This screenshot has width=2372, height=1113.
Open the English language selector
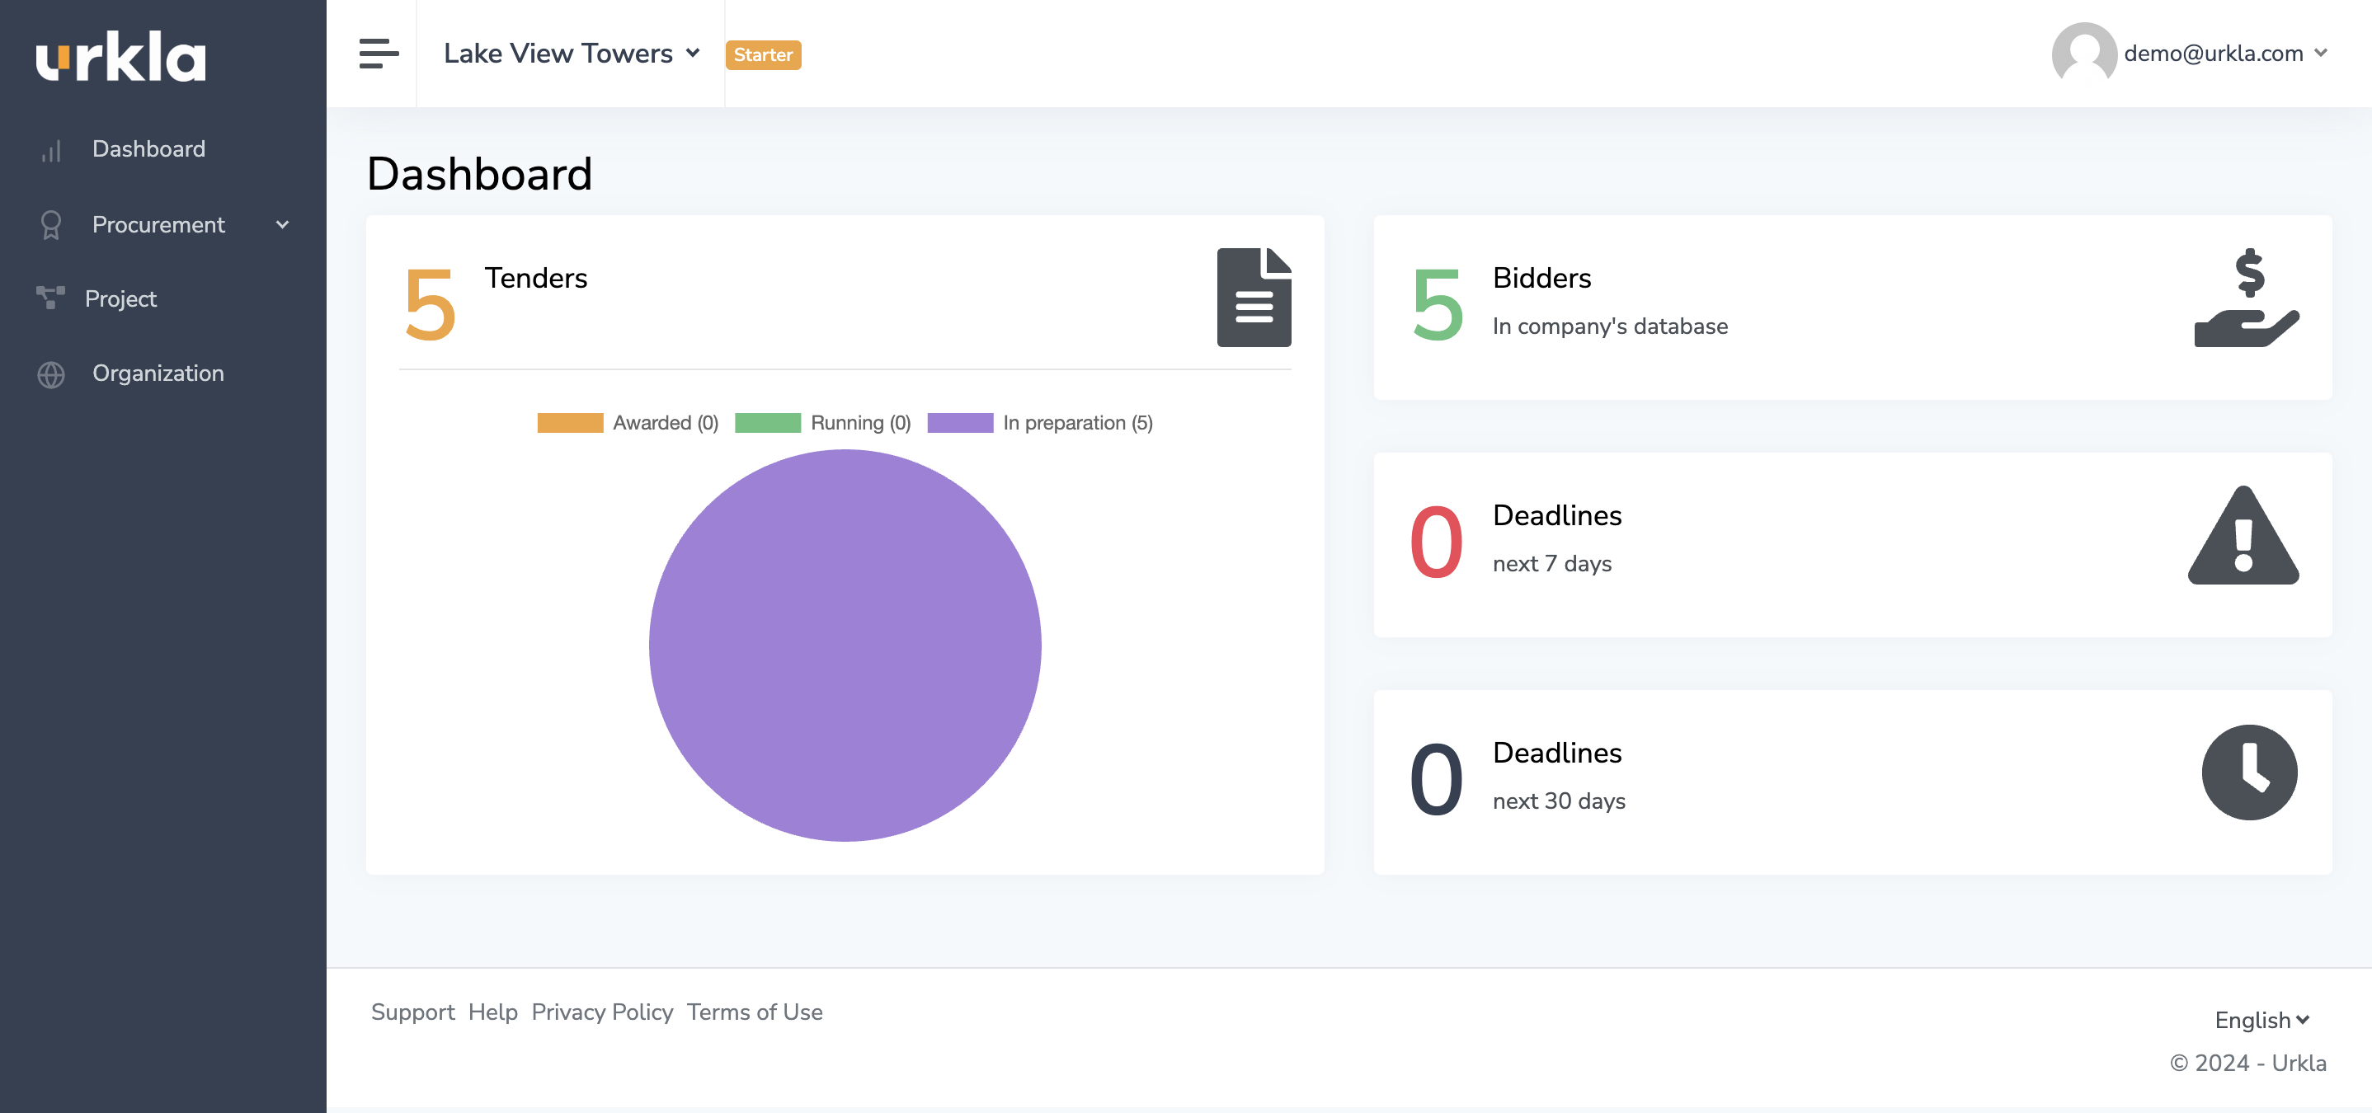2261,1019
